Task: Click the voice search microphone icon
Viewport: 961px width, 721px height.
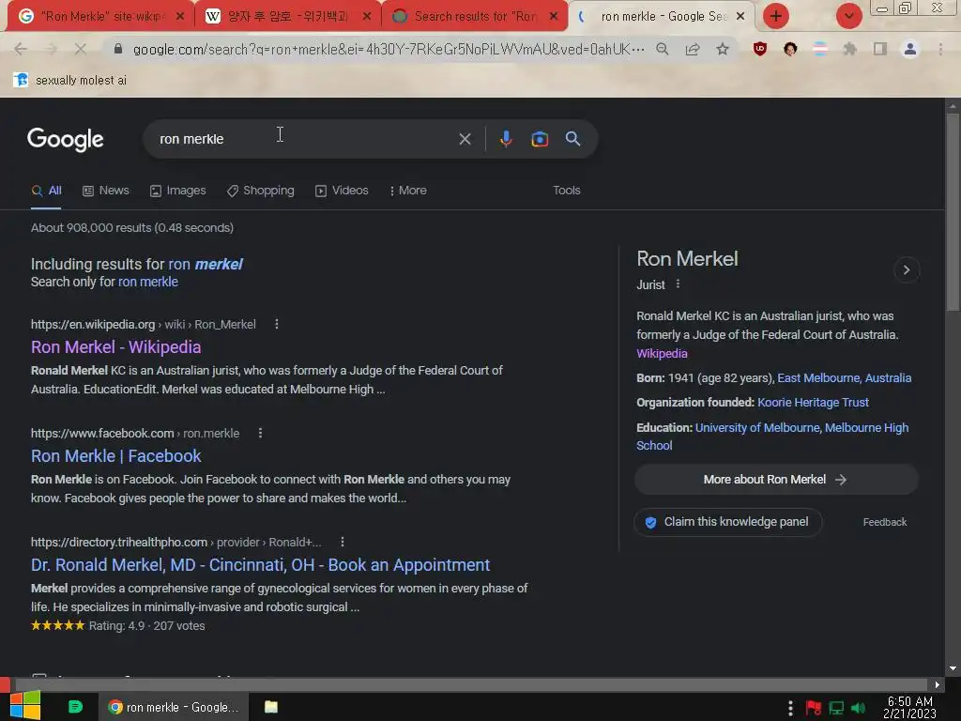Action: click(506, 139)
